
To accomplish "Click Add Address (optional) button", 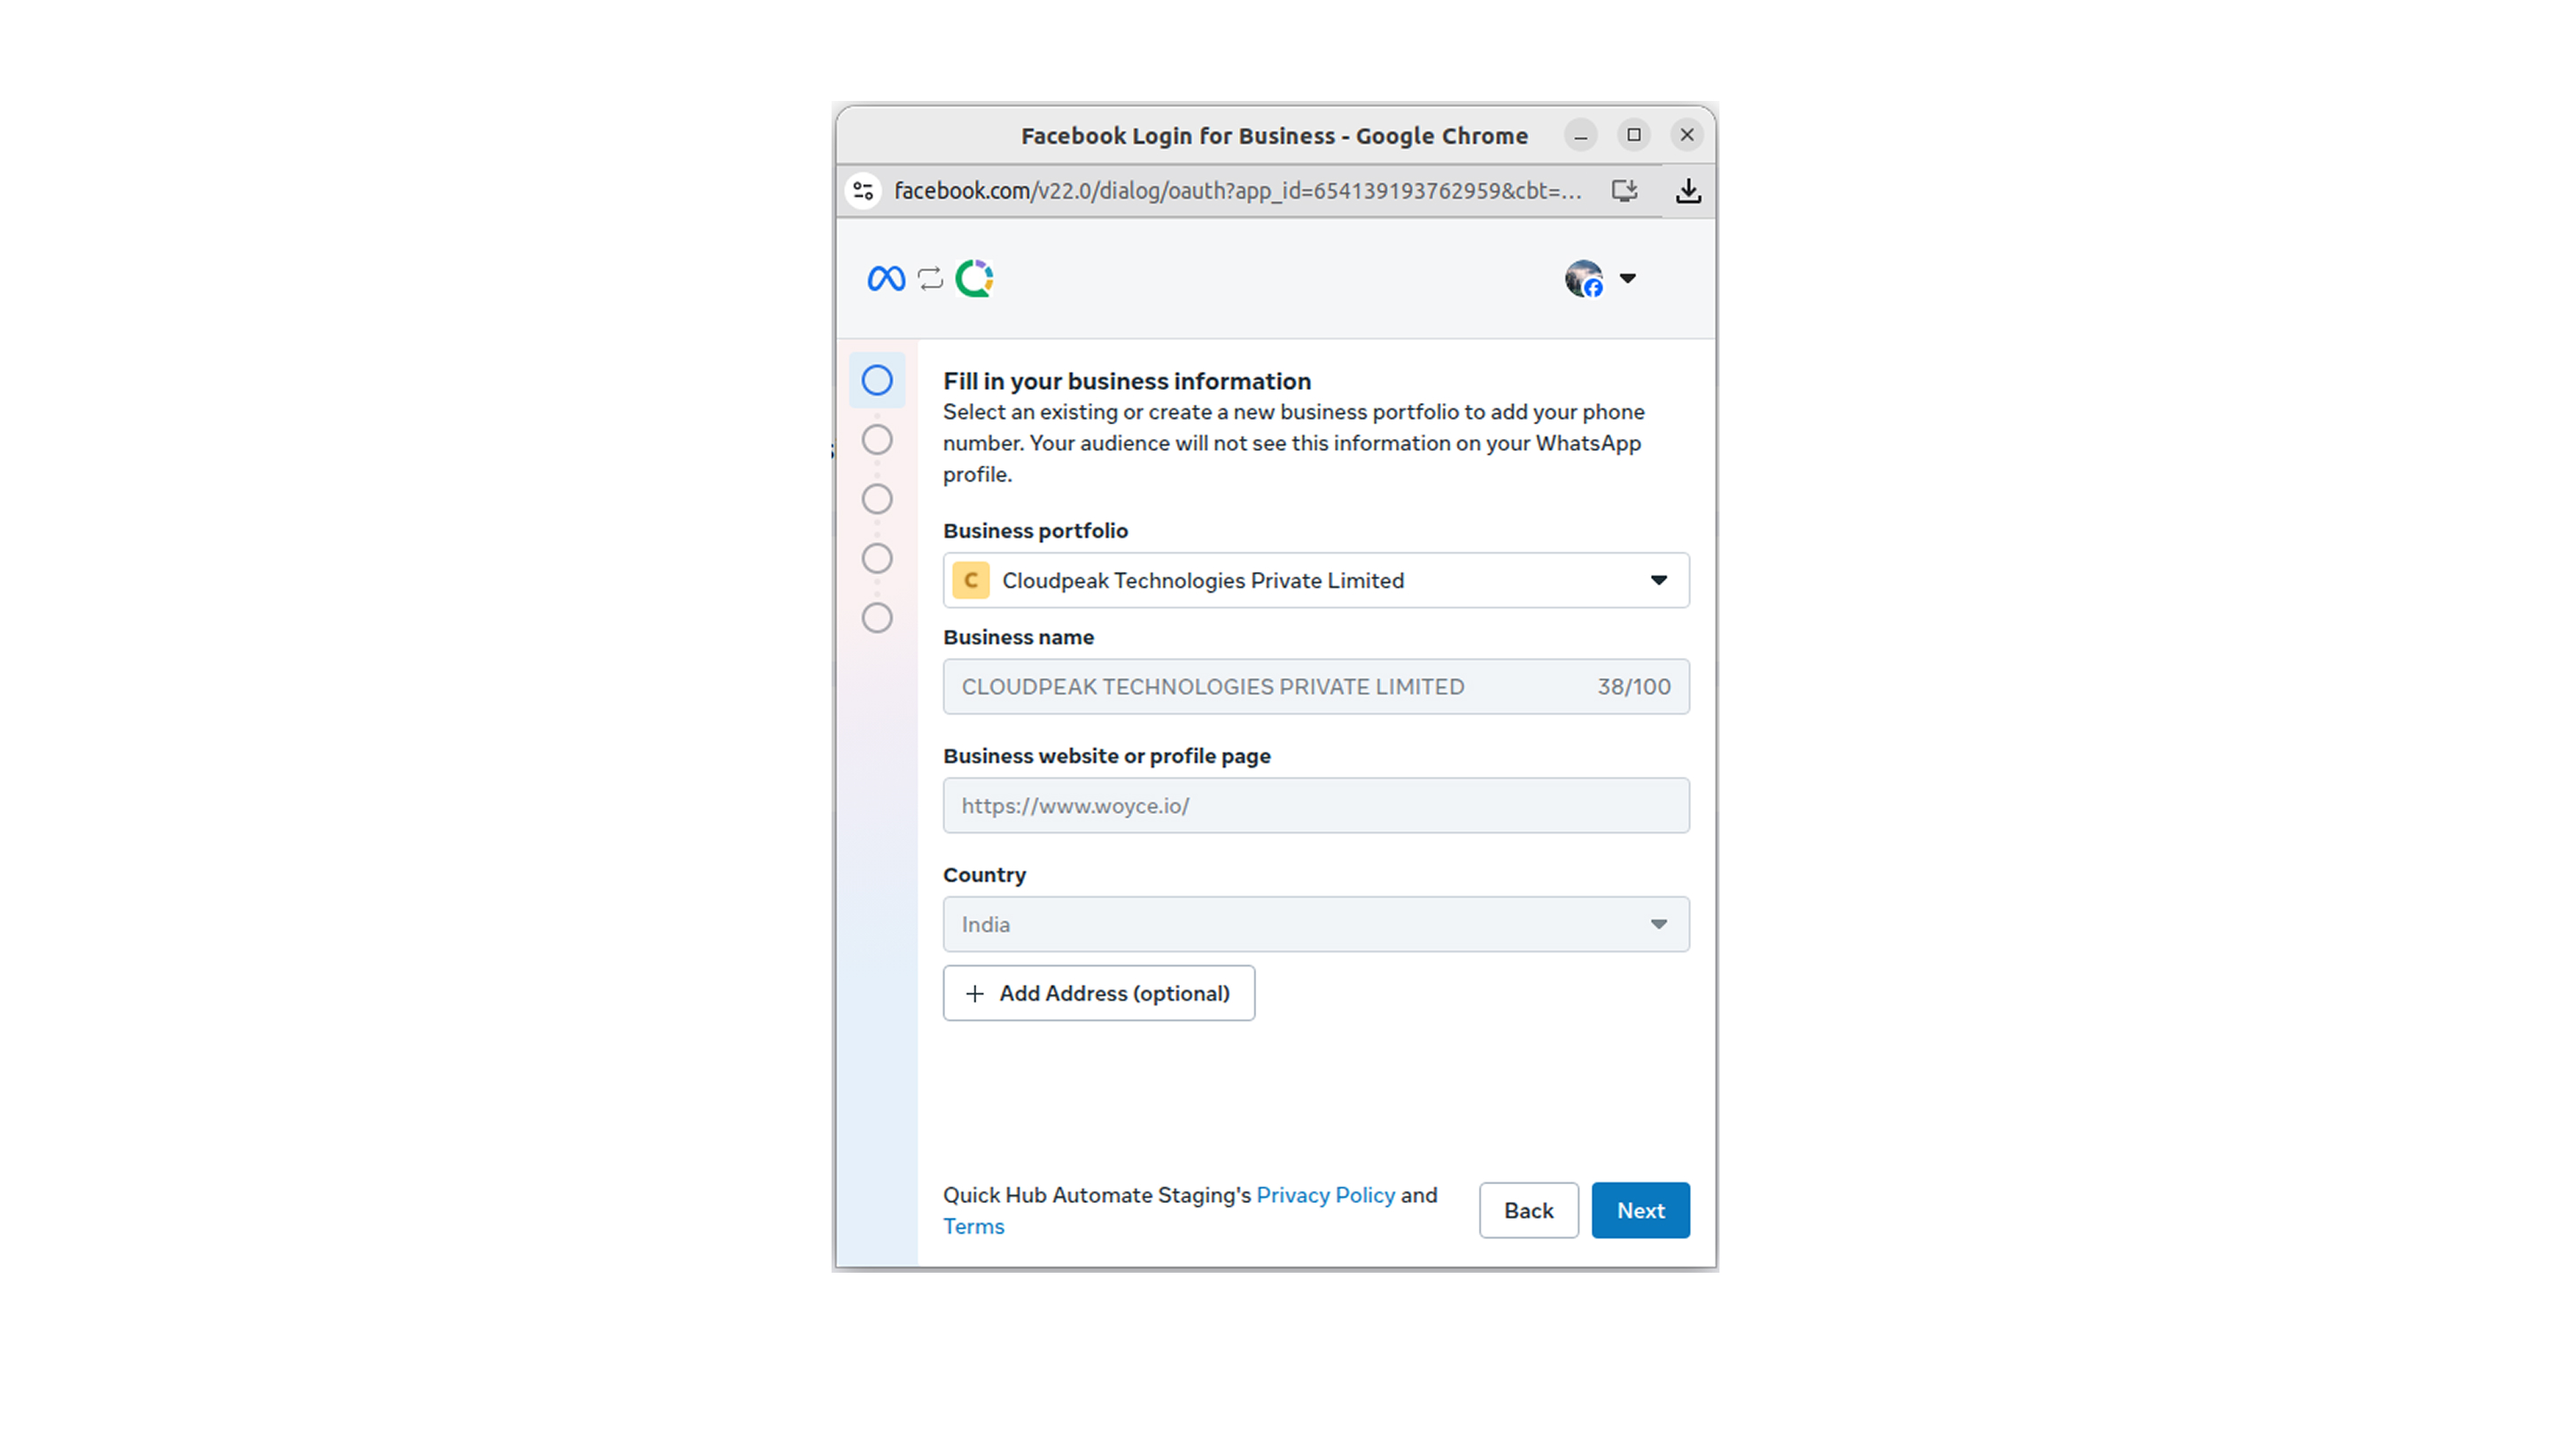I will pos(1098,993).
